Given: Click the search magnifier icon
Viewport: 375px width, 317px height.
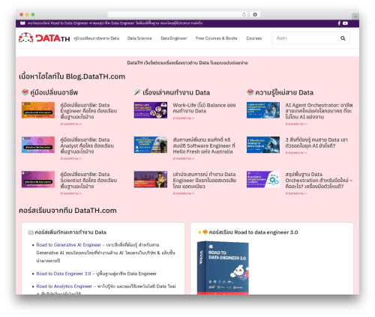Looking at the screenshot, I should 343,38.
